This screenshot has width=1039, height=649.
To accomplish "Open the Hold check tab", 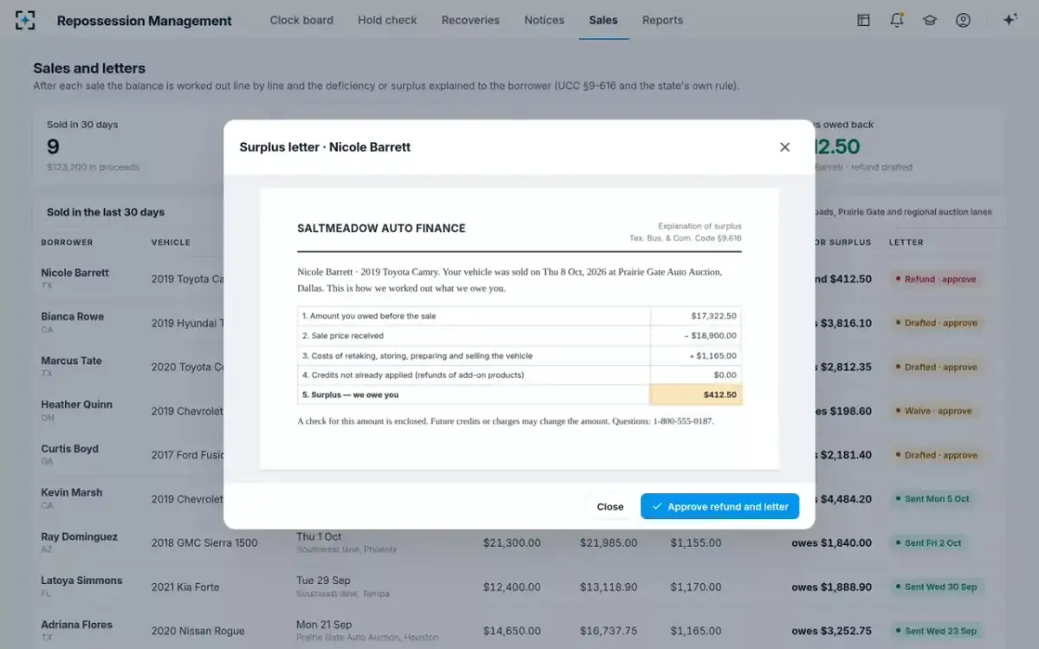I will pos(387,20).
